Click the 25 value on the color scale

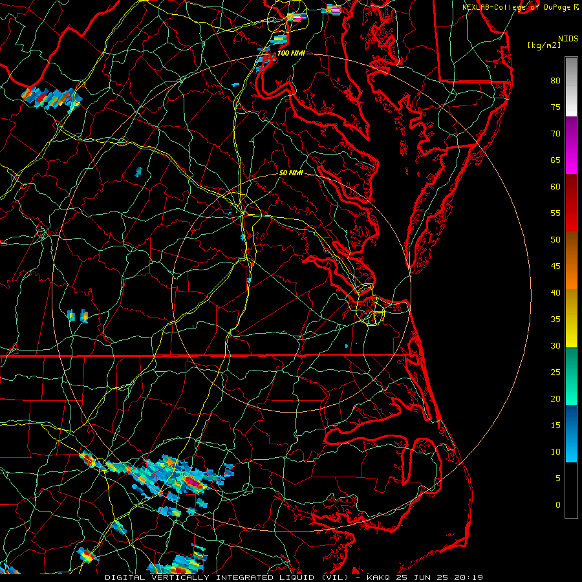(555, 372)
